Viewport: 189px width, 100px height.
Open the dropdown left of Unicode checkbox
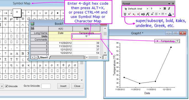coord(2,86)
